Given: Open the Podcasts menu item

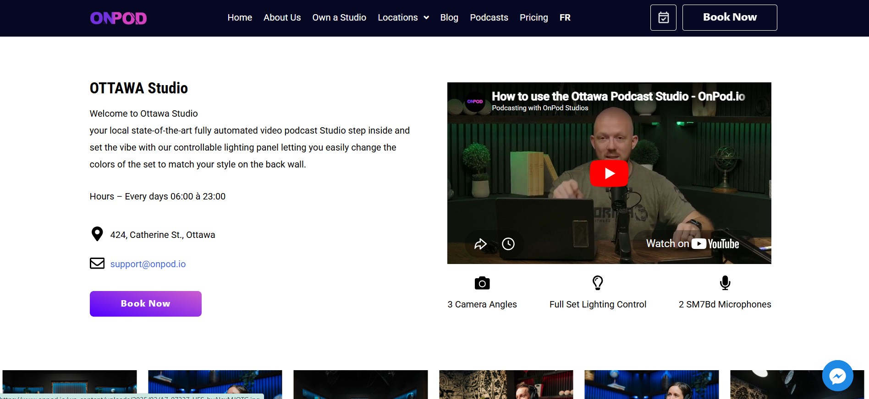Looking at the screenshot, I should pos(489,18).
